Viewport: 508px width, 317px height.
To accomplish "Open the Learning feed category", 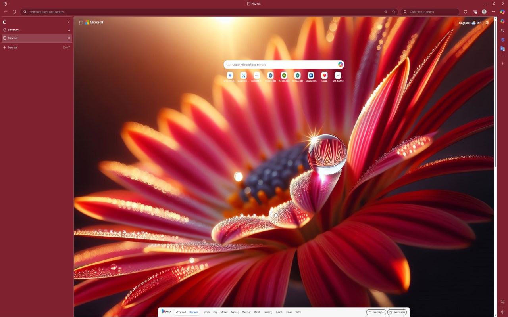I will [268, 312].
